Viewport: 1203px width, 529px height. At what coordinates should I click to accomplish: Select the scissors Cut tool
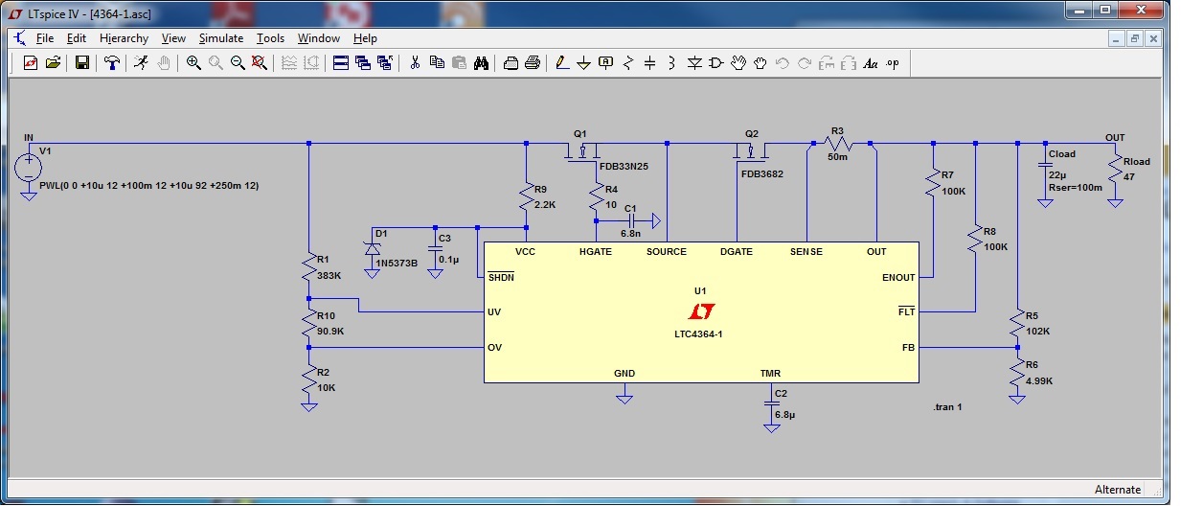pyautogui.click(x=415, y=63)
